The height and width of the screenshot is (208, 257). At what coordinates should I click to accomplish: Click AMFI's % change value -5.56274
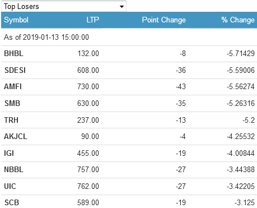tap(241, 87)
